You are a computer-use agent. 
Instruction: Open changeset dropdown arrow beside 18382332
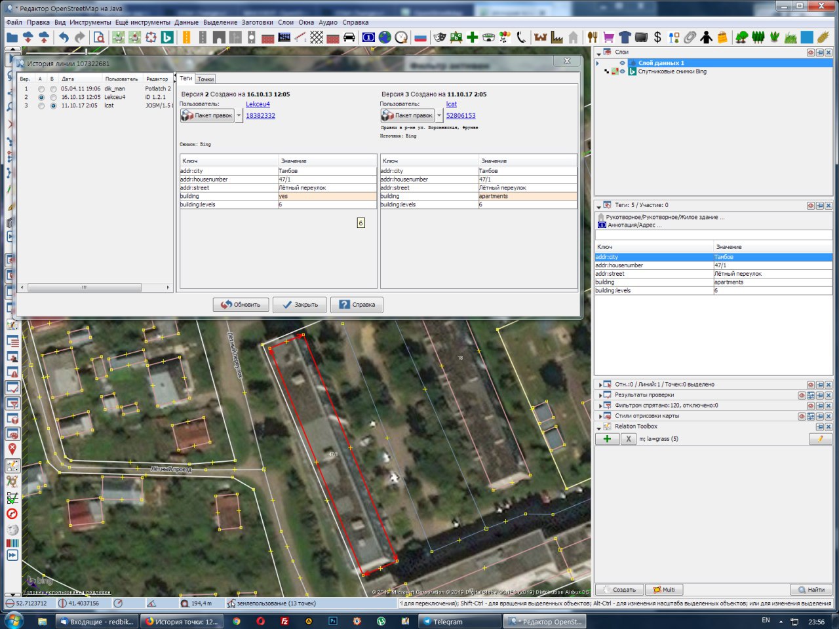(239, 115)
